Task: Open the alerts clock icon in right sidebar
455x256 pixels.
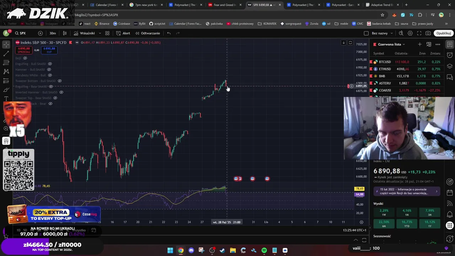Action: 450,55
